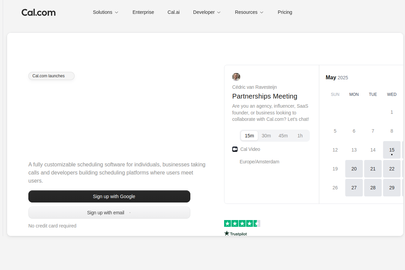
Task: Expand the Solutions dropdown menu
Action: click(106, 12)
